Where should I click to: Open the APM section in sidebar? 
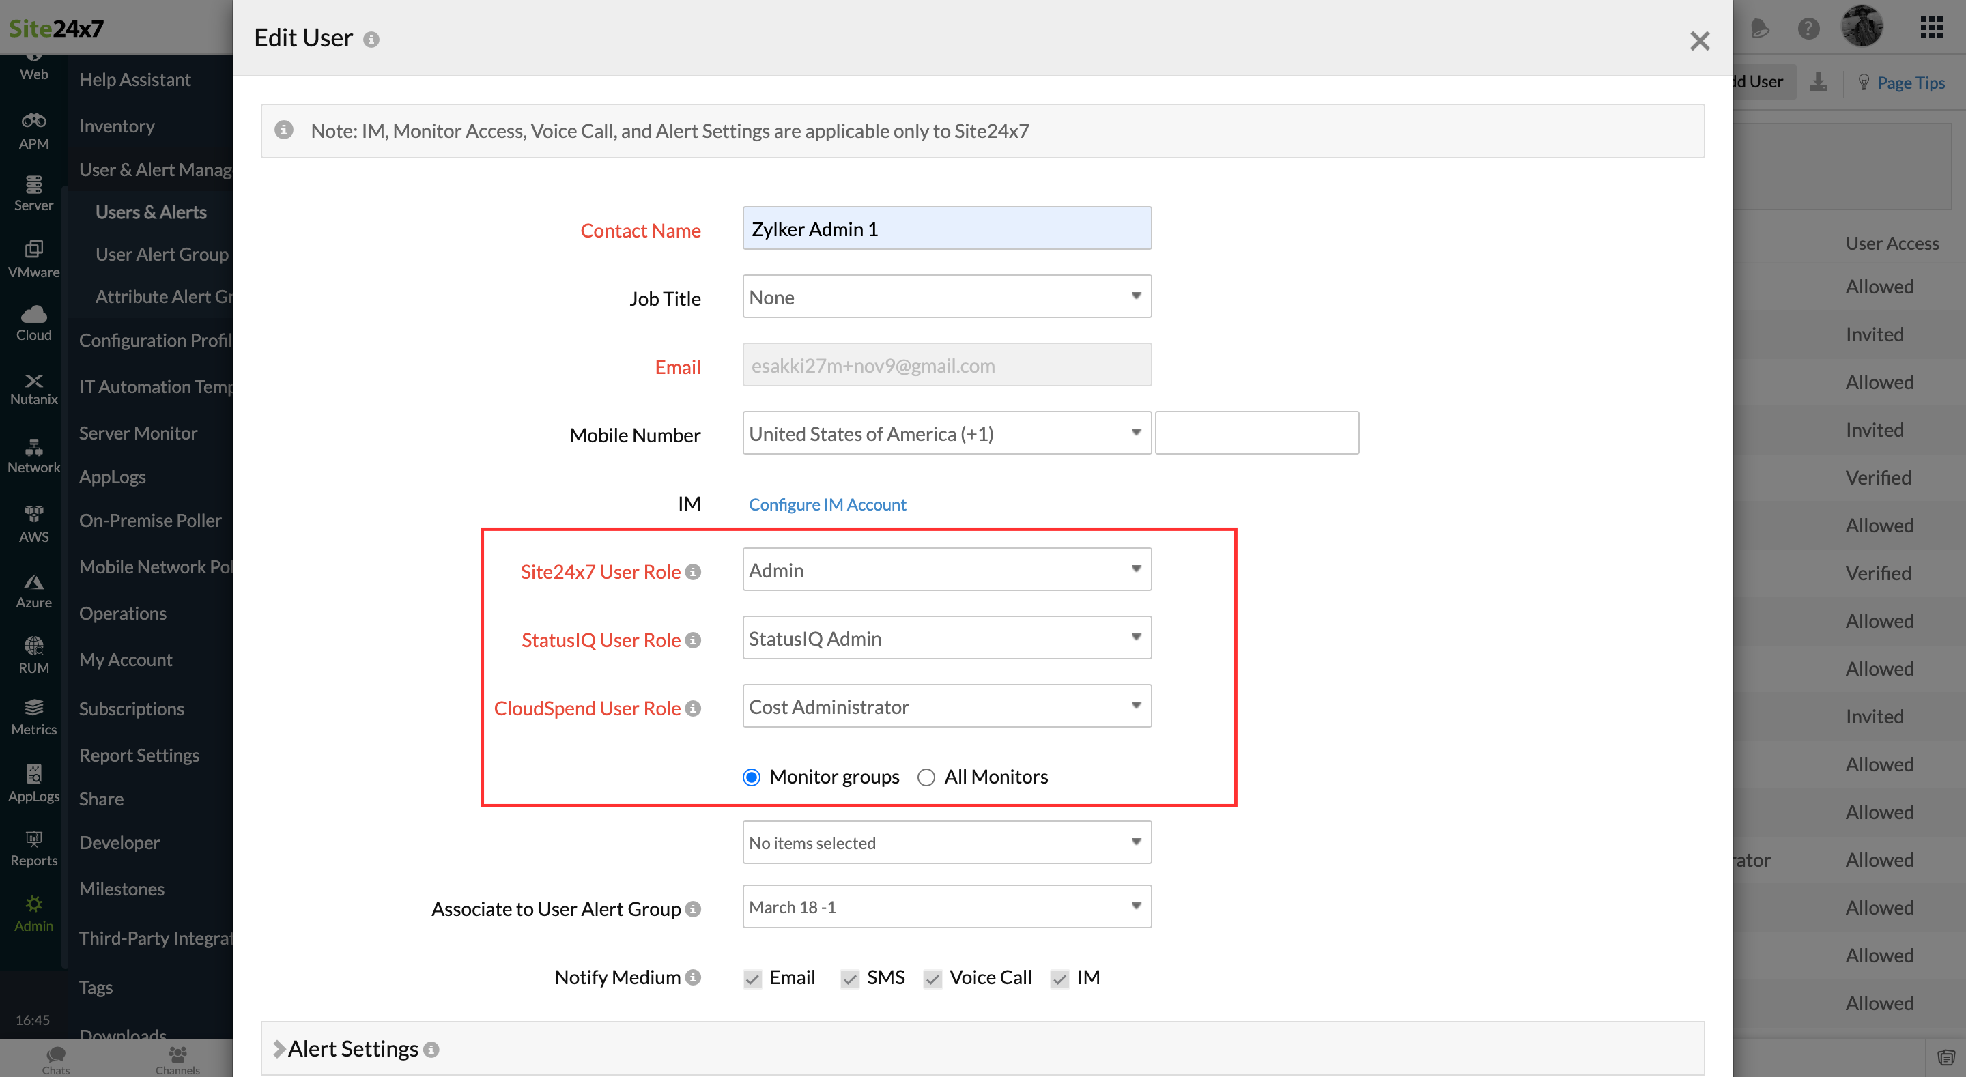click(33, 130)
